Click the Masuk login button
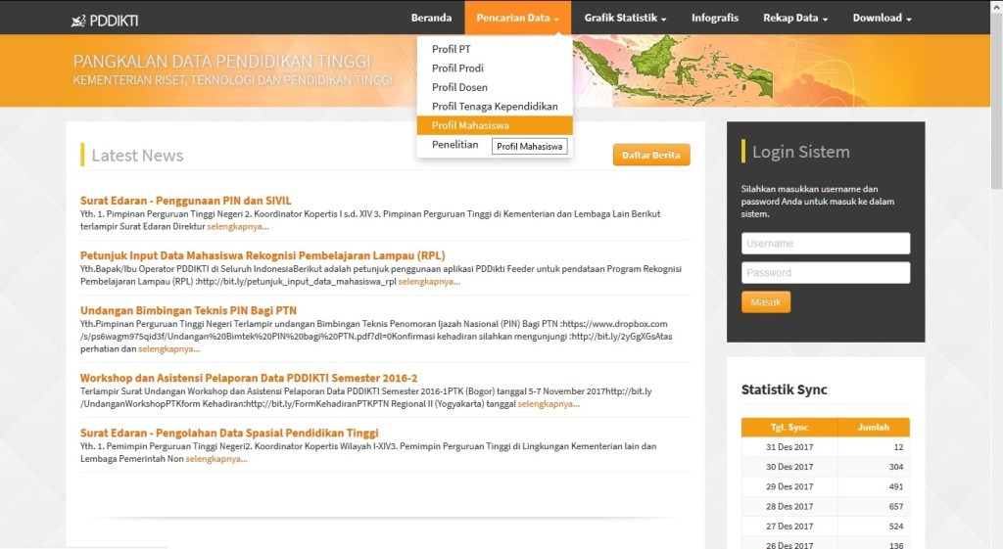1003x549 pixels. pos(765,302)
